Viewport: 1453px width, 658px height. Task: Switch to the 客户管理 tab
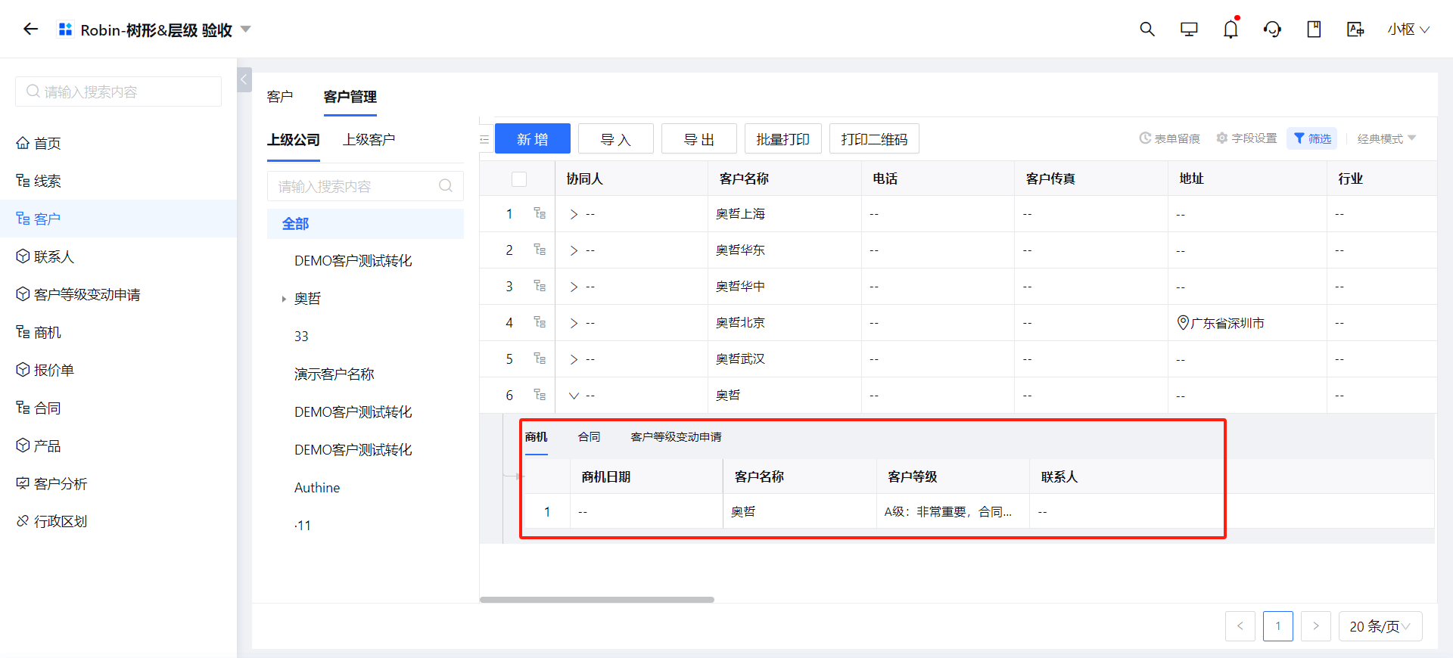[x=350, y=97]
